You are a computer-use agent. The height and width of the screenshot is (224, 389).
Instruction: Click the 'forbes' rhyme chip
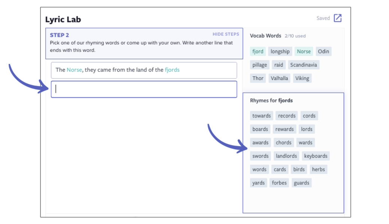[x=279, y=183]
